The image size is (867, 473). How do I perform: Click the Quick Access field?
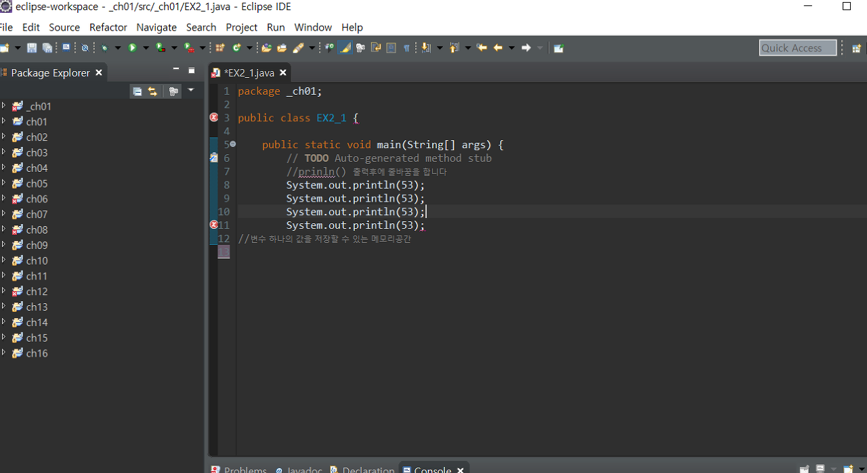798,47
